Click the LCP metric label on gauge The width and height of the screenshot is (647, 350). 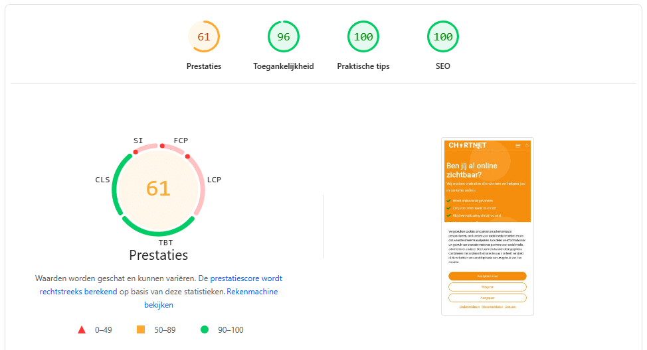214,180
